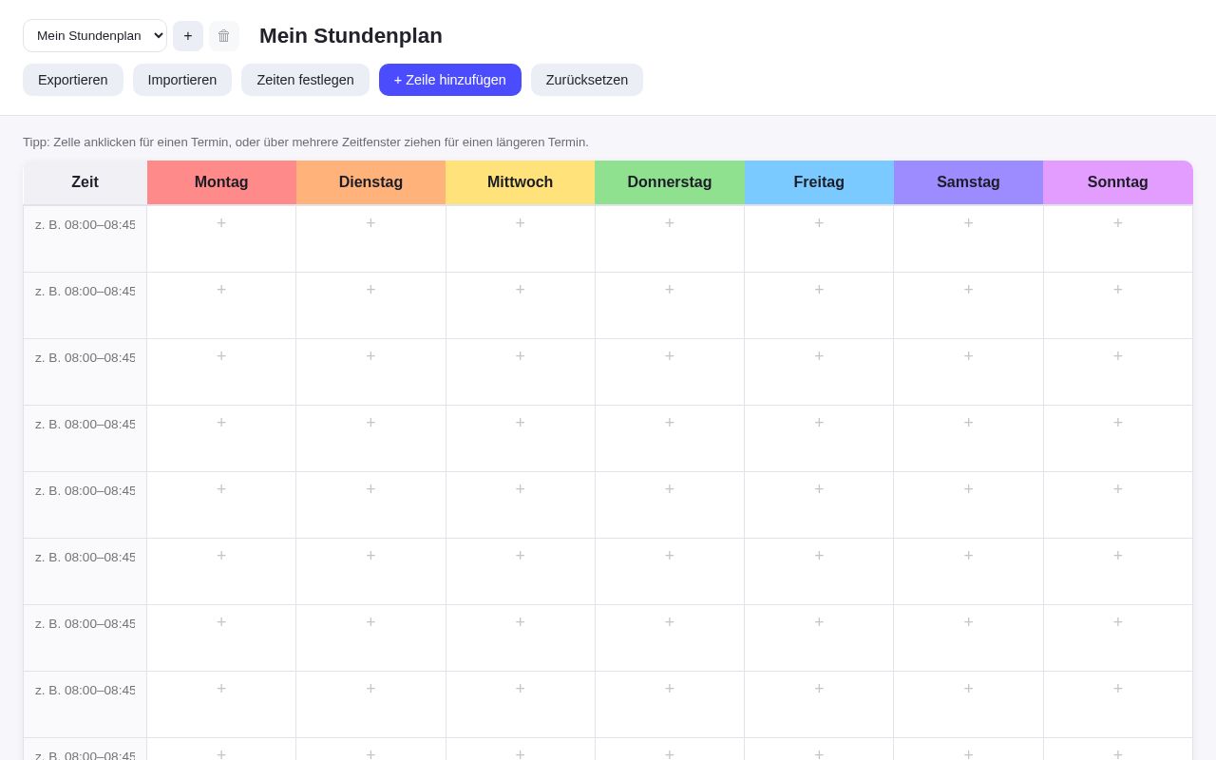
Task: Add entry via Montag plus in first row
Action: (x=221, y=223)
